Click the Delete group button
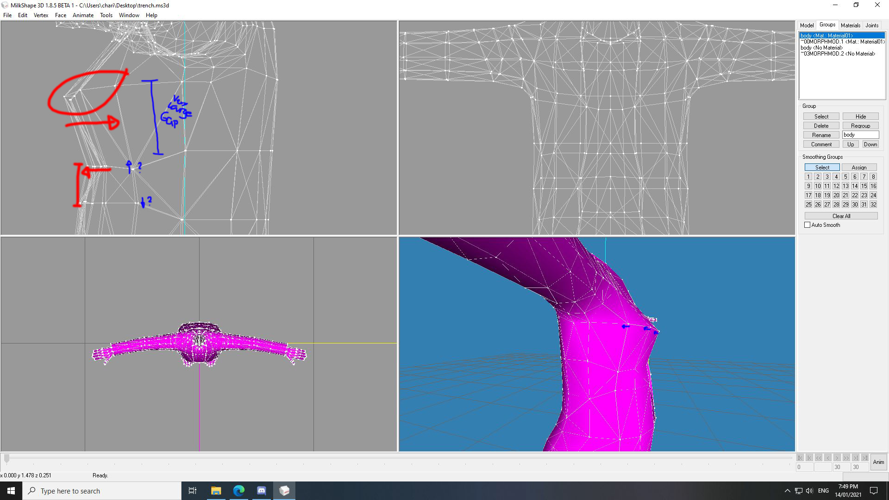The image size is (889, 500). (821, 126)
